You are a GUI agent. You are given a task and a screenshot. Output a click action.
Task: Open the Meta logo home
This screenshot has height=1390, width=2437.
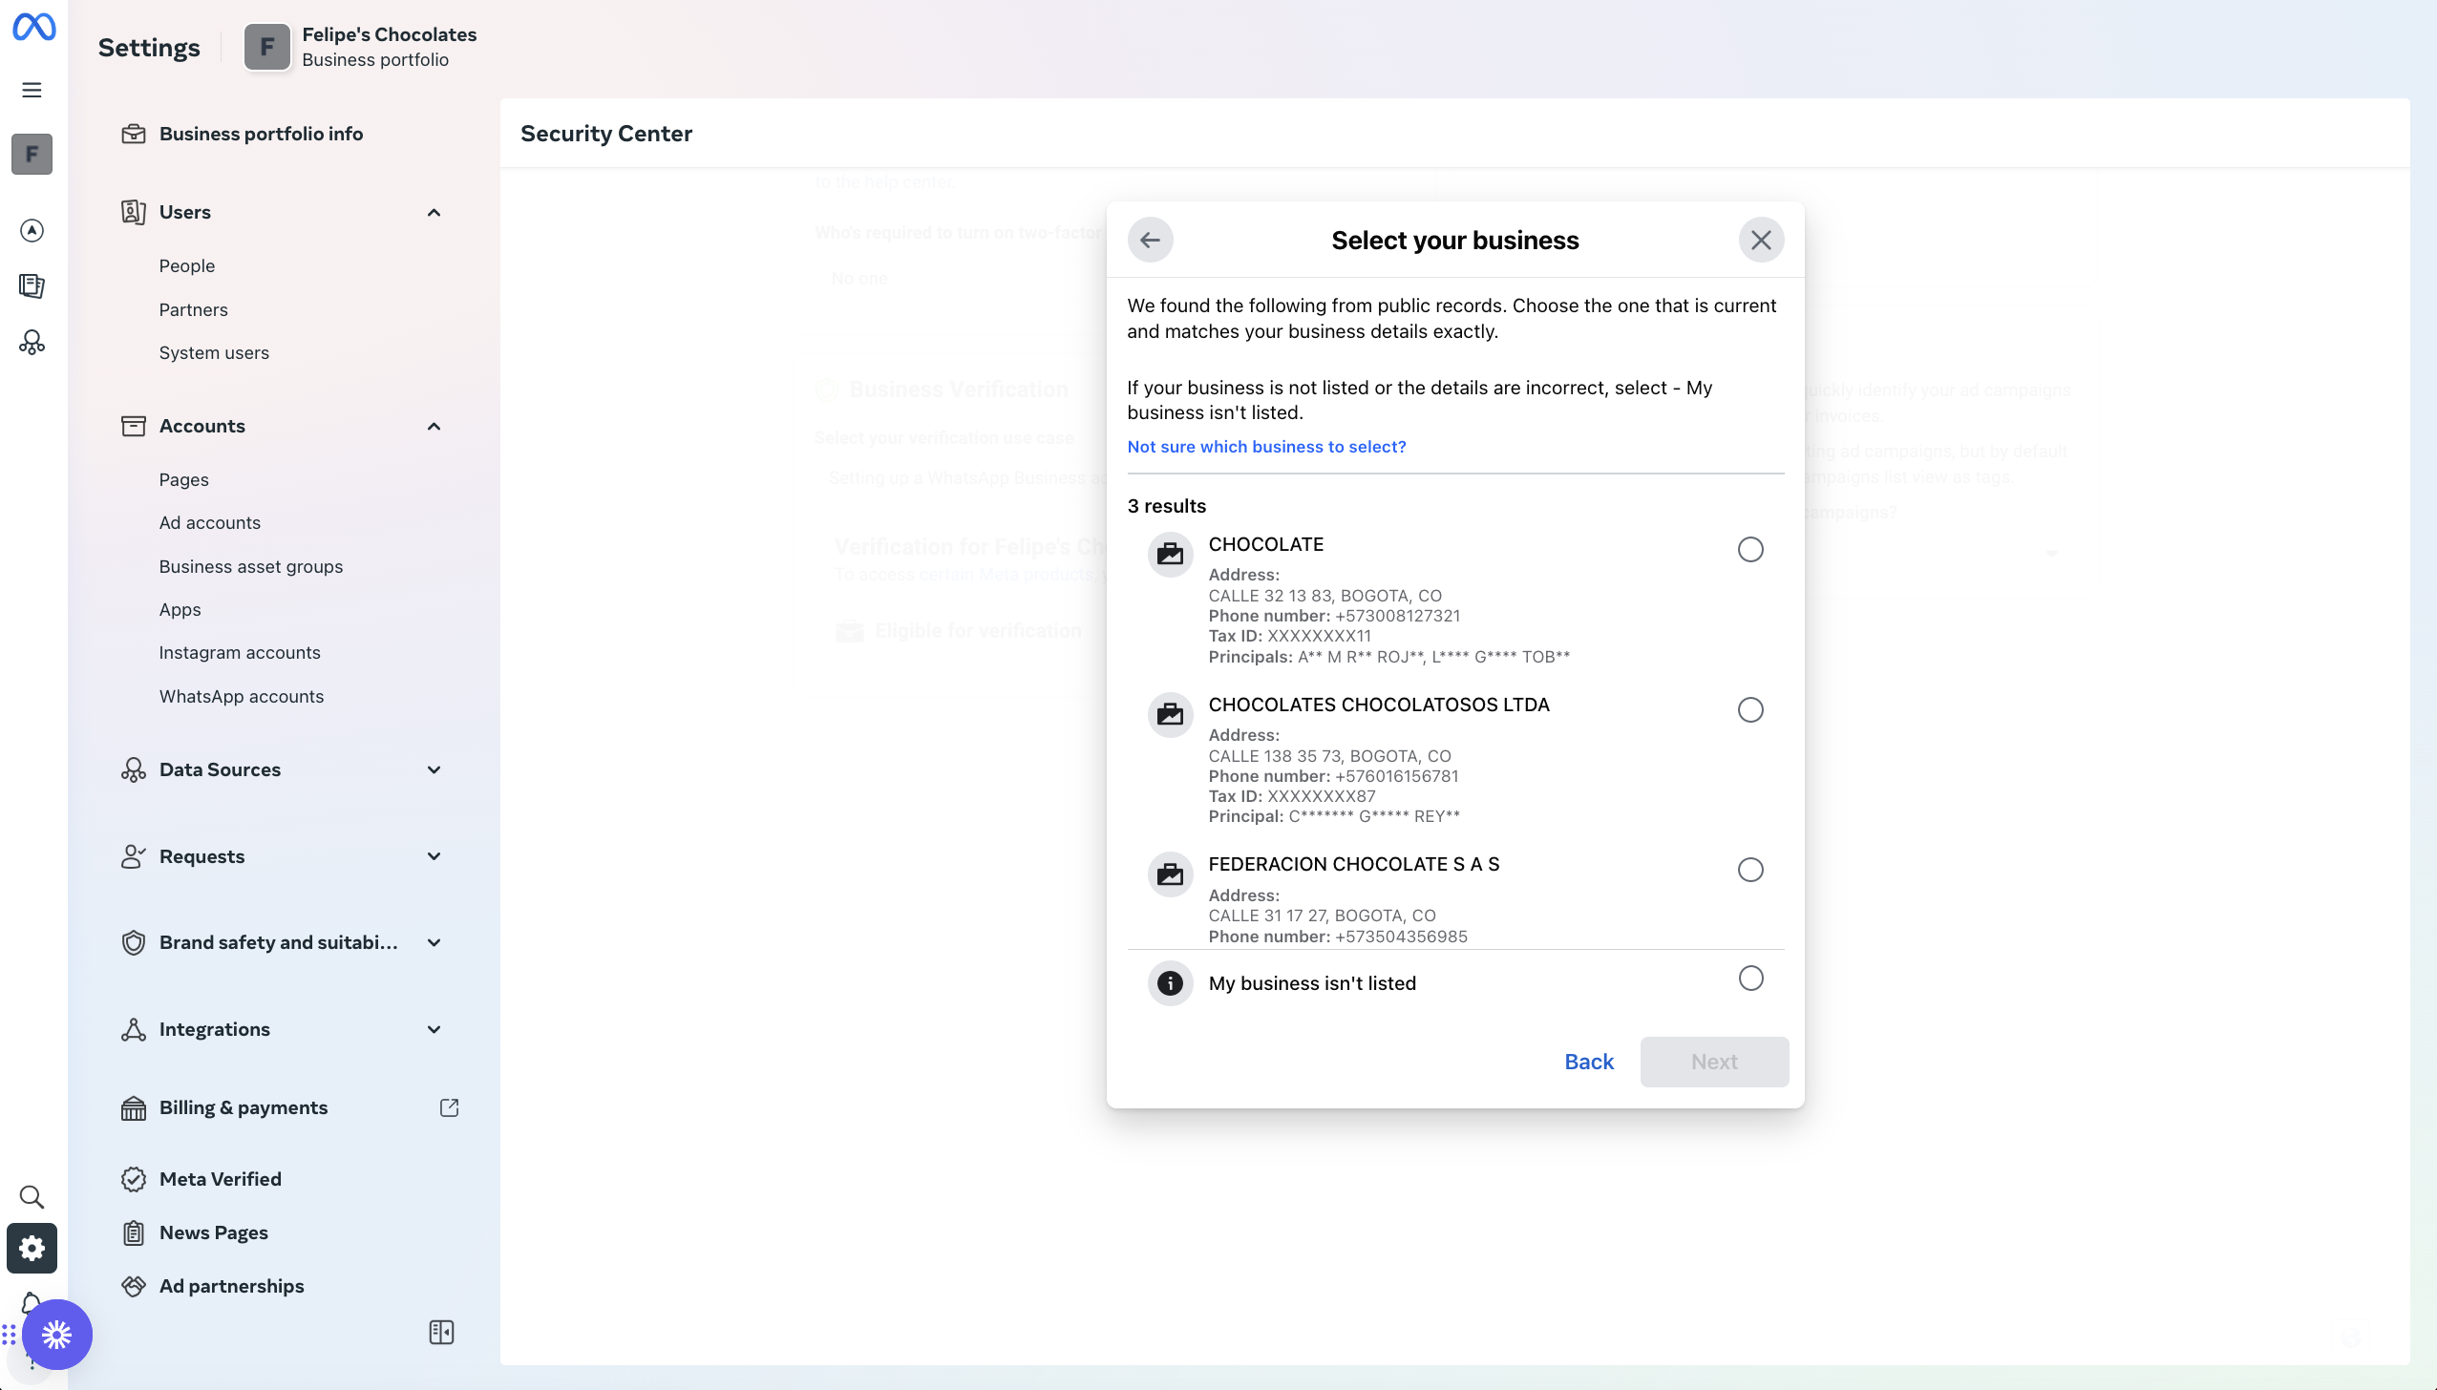point(33,27)
